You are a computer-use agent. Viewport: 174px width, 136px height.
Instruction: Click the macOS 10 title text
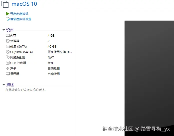24,4
